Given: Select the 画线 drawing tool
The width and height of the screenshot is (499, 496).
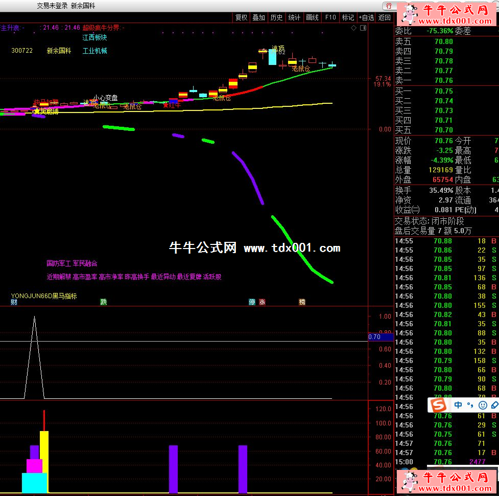Looking at the screenshot, I should pyautogui.click(x=312, y=17).
